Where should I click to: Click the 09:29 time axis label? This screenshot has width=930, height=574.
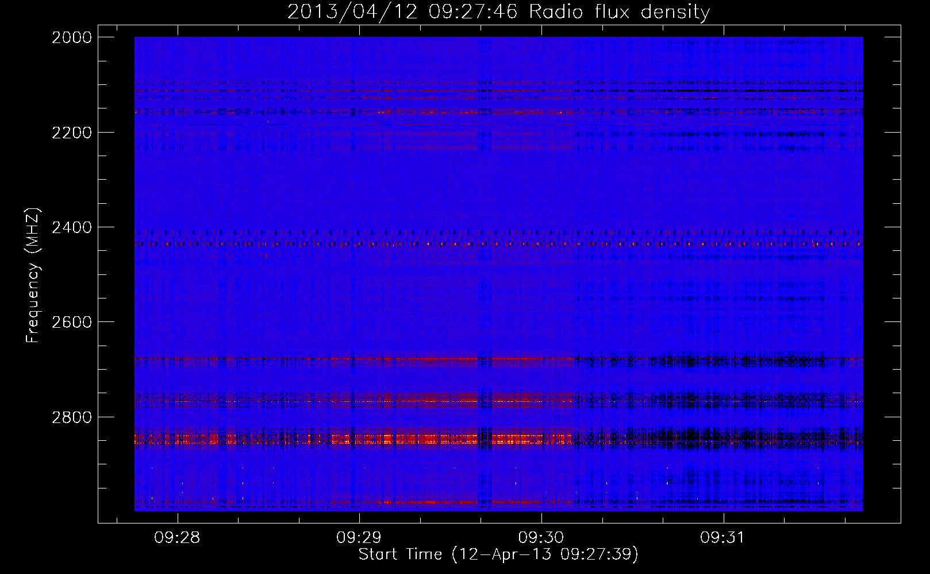(359, 538)
